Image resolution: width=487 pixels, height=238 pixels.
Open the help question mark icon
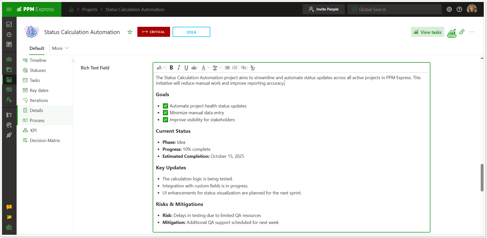[459, 9]
